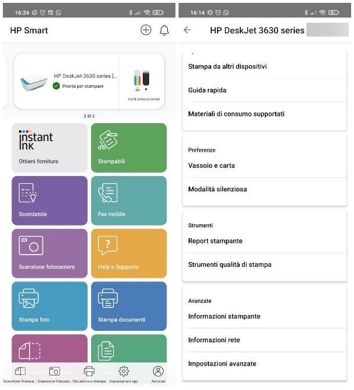Open Impostazioni avanzate
The width and height of the screenshot is (354, 390).
[265, 364]
